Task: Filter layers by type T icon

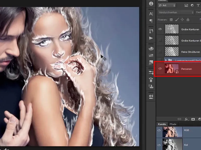Action: tap(198, 5)
